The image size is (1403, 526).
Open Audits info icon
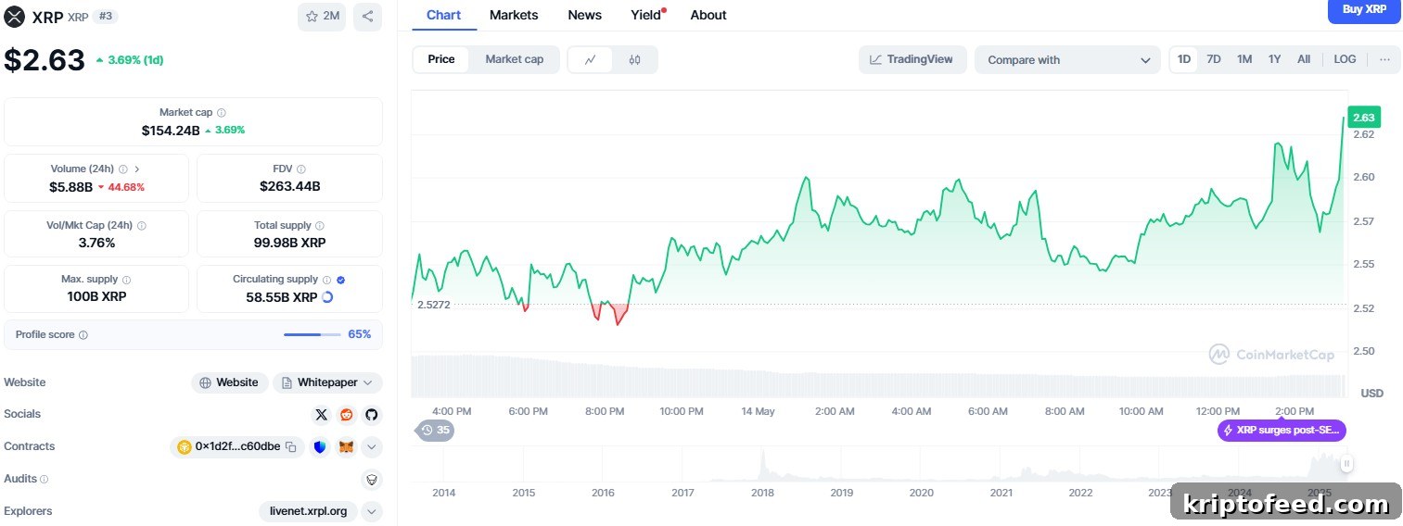pyautogui.click(x=45, y=480)
